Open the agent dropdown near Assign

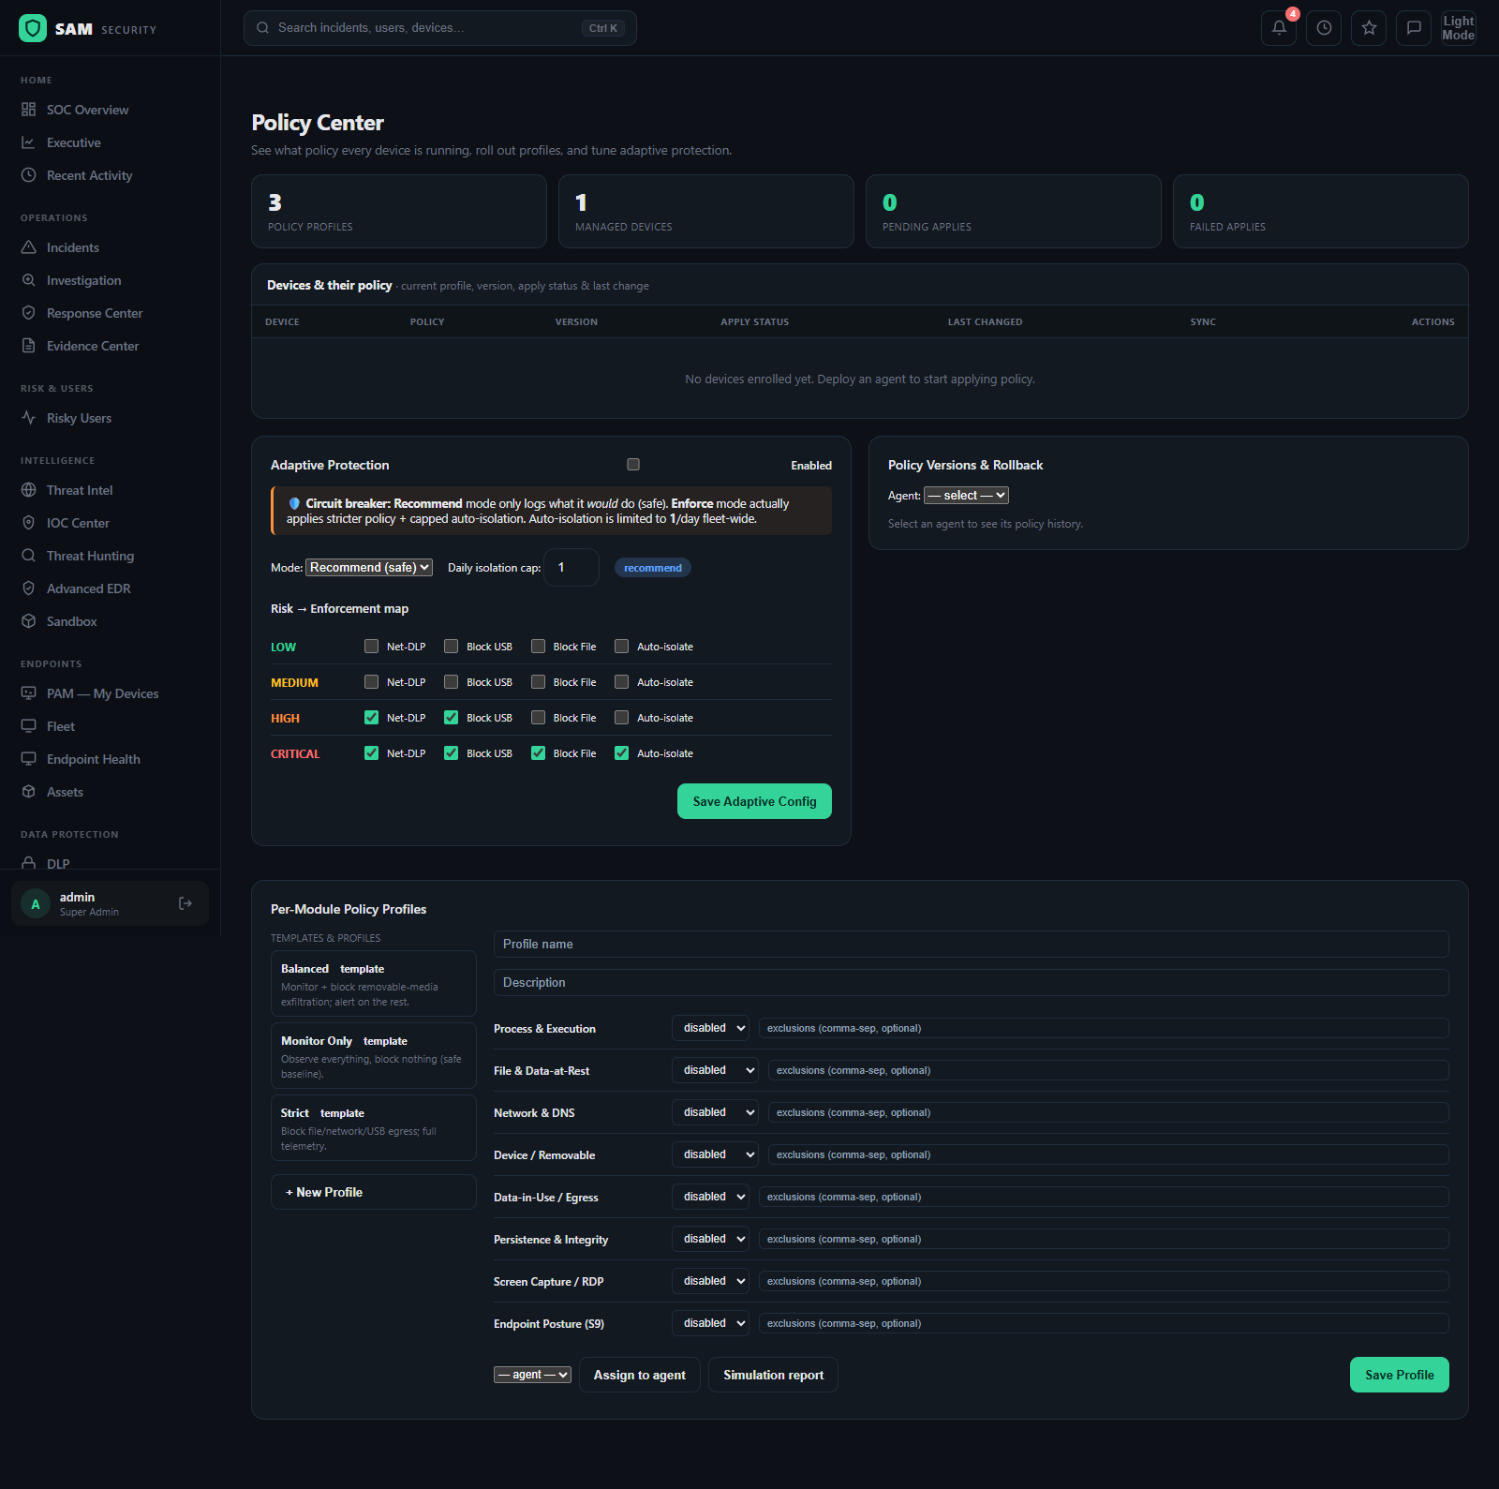532,1375
